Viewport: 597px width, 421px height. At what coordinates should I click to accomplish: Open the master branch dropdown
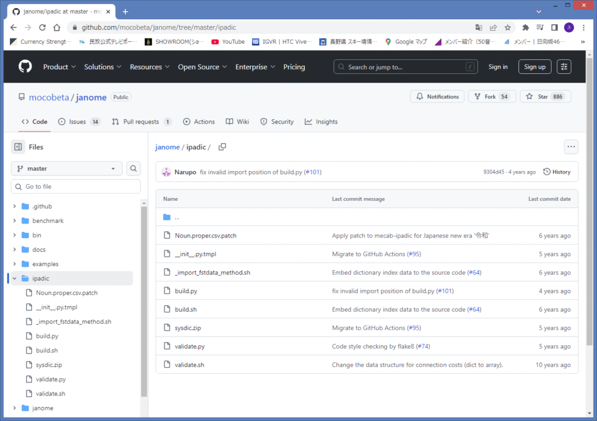66,169
